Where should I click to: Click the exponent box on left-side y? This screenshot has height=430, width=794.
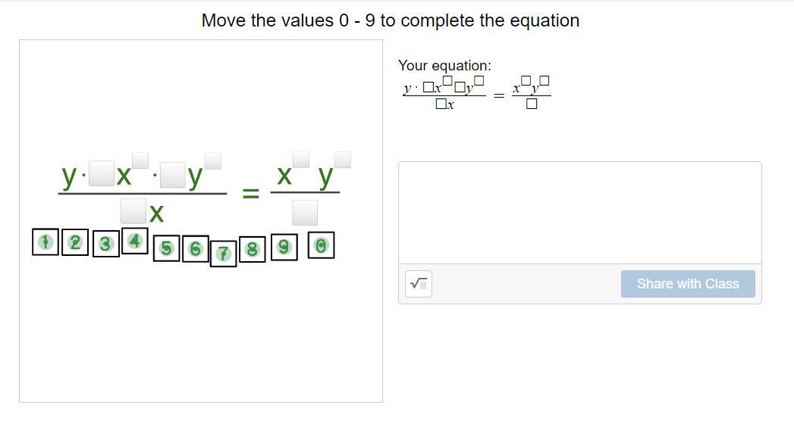(x=213, y=160)
